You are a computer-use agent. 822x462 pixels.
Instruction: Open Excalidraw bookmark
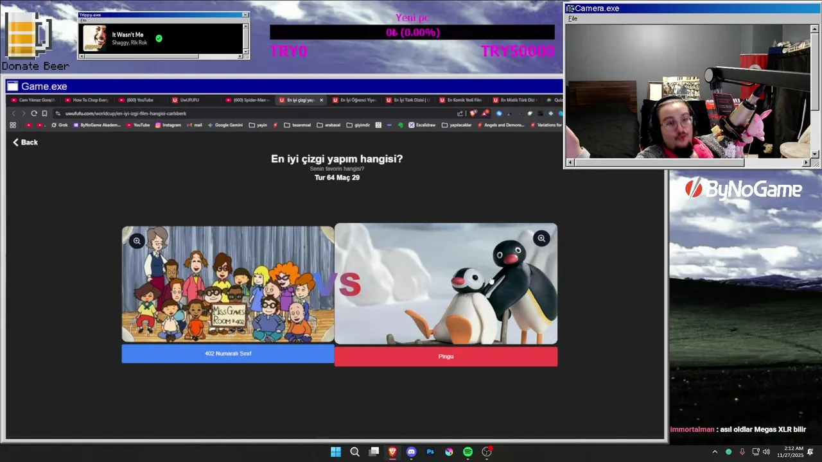click(x=422, y=125)
